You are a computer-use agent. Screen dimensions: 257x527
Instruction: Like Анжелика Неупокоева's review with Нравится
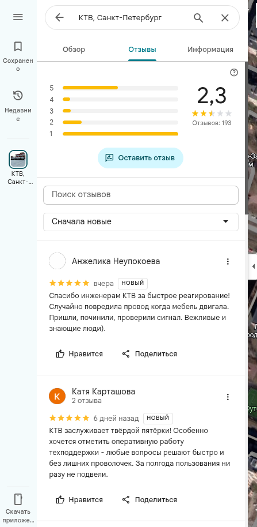click(x=79, y=353)
